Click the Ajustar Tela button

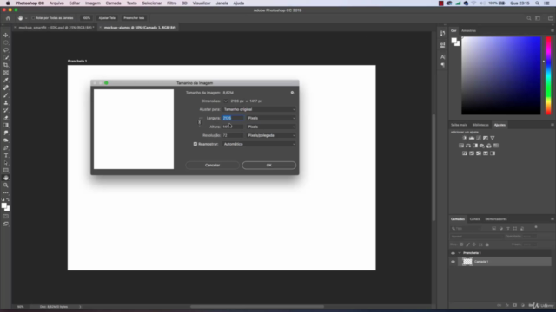coord(107,18)
